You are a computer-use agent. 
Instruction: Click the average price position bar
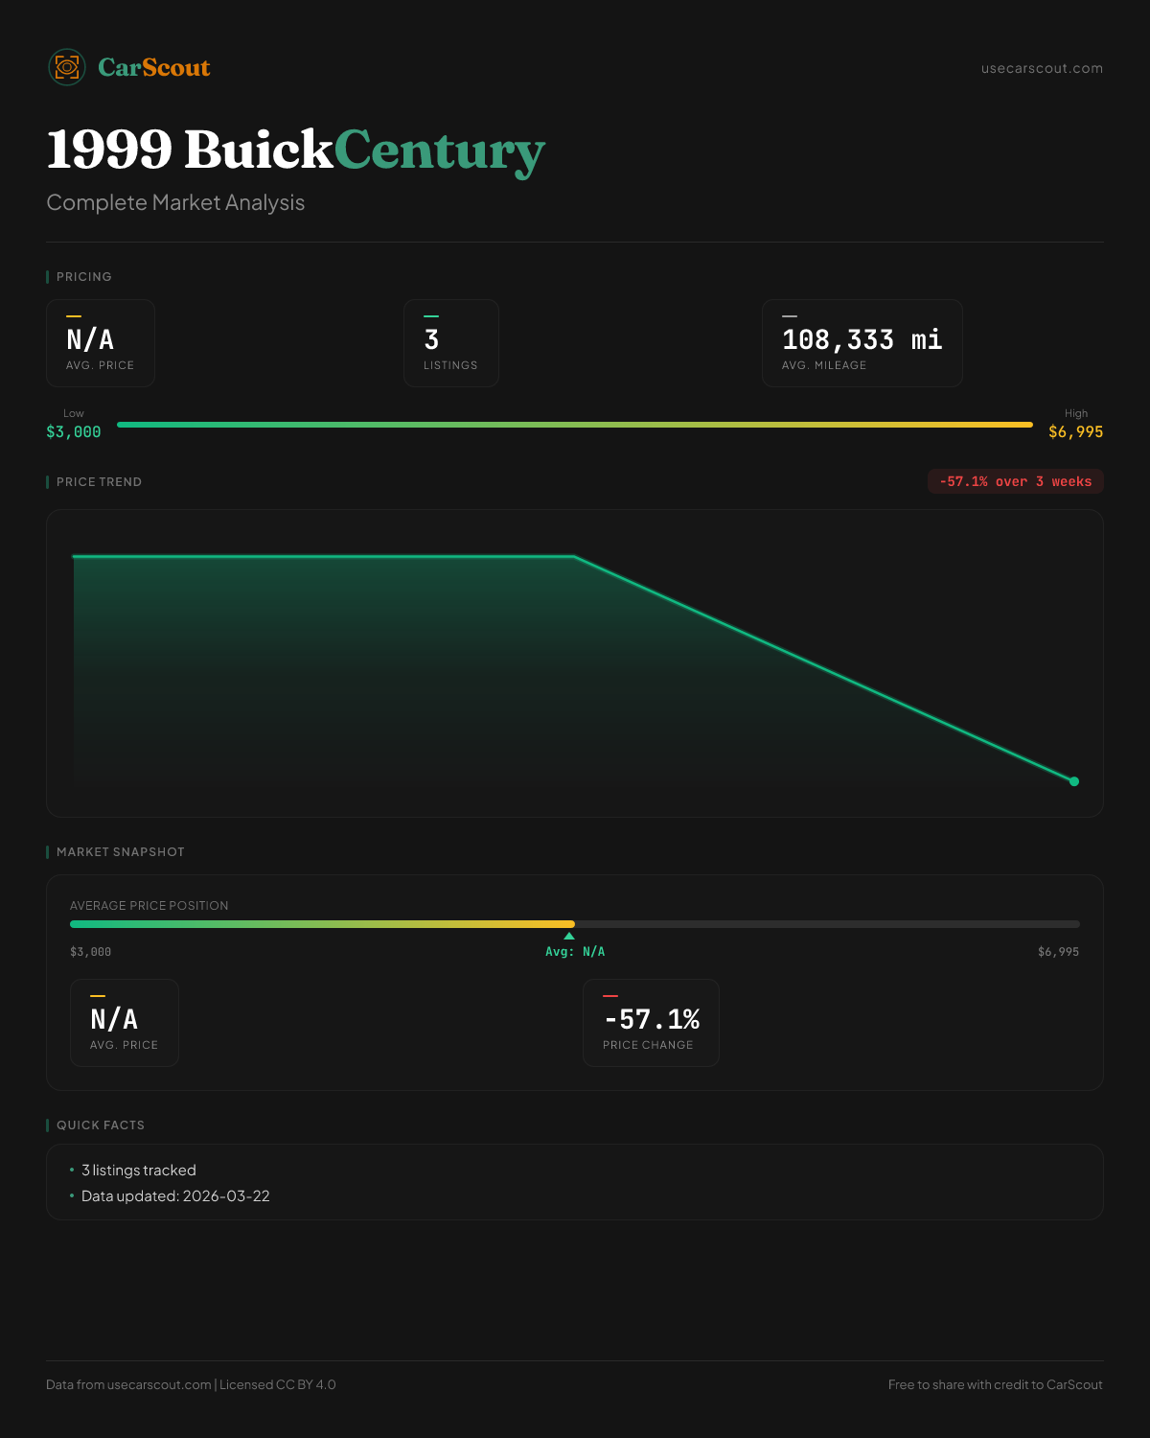pos(575,924)
